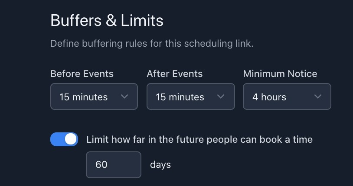353x186 pixels.
Task: Toggle the future booking limit switch
Action: click(64, 139)
